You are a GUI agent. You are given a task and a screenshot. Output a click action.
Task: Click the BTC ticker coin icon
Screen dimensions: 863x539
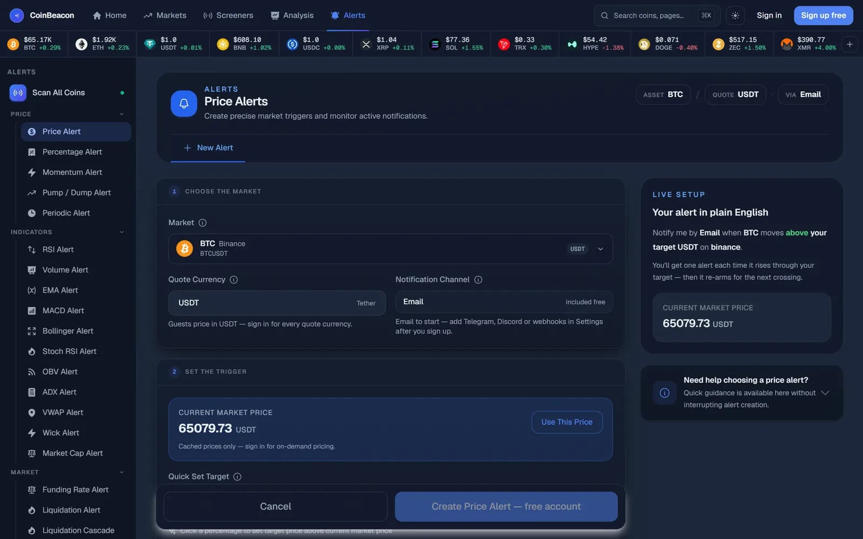click(x=13, y=44)
